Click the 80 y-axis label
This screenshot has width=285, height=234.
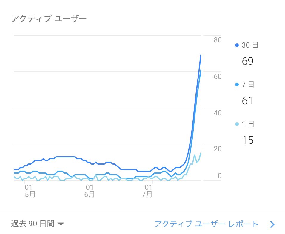218,40
